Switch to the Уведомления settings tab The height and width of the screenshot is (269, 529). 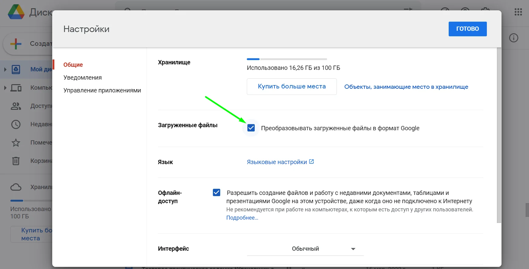coord(82,77)
